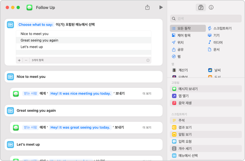This screenshot has width=245, height=161.
Task: Click the 3개의 항목 count label
Action: (x=38, y=60)
